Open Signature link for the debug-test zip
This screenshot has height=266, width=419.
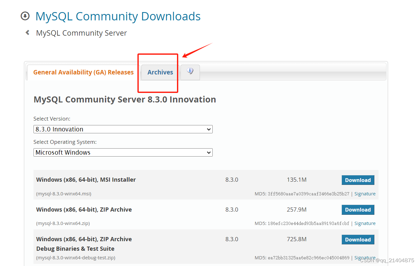coord(365,258)
